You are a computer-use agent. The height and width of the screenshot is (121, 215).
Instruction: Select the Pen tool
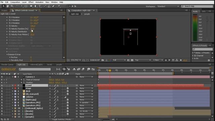pyautogui.click(x=35, y=6)
